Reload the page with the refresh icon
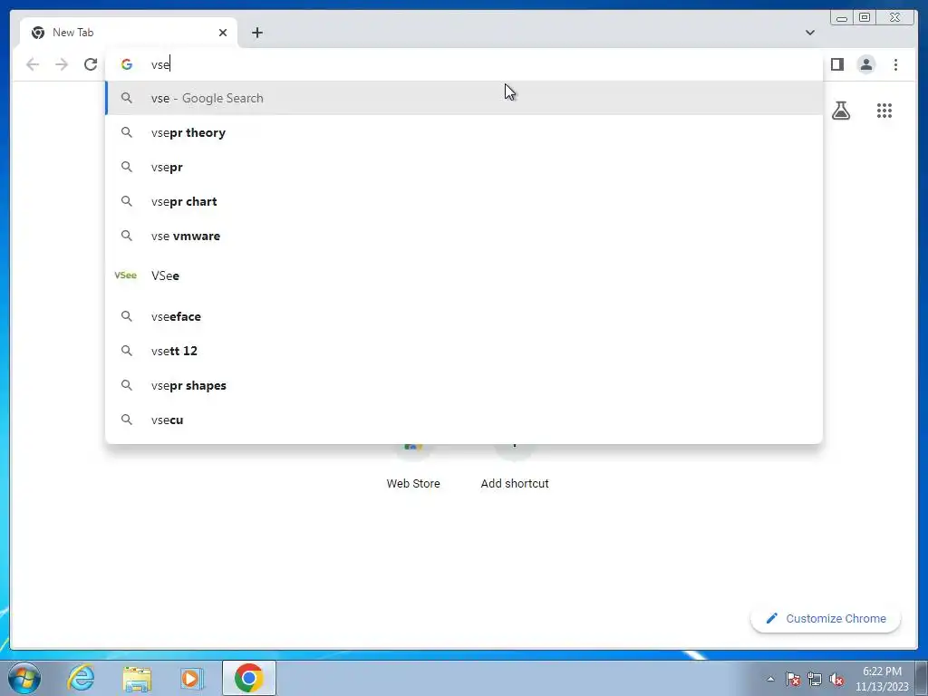This screenshot has height=696, width=928. pos(91,64)
